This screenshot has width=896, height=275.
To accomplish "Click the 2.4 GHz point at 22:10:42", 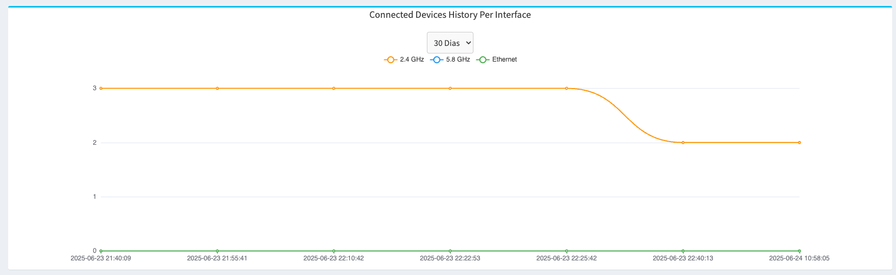I will pyautogui.click(x=334, y=88).
